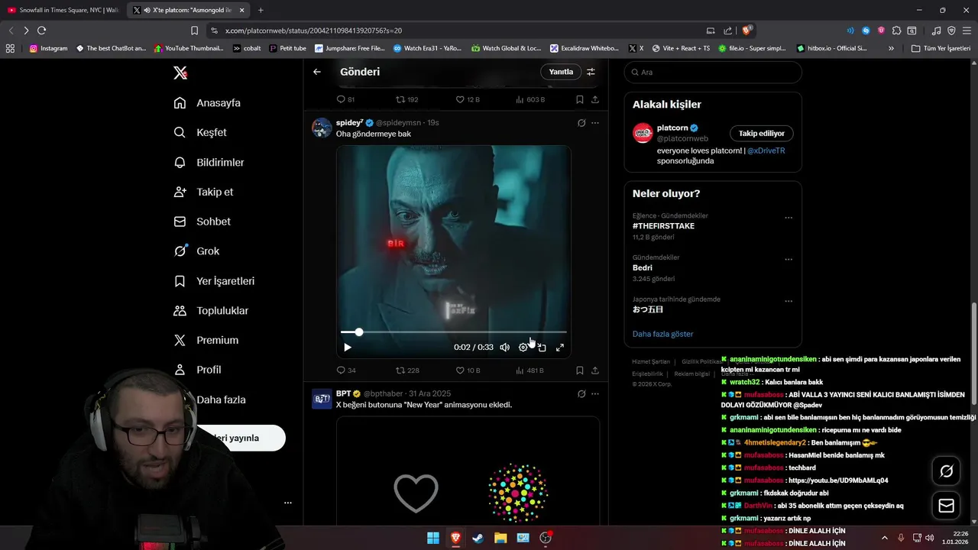Open File Explorer from taskbar
This screenshot has height=550, width=978.
click(500, 538)
